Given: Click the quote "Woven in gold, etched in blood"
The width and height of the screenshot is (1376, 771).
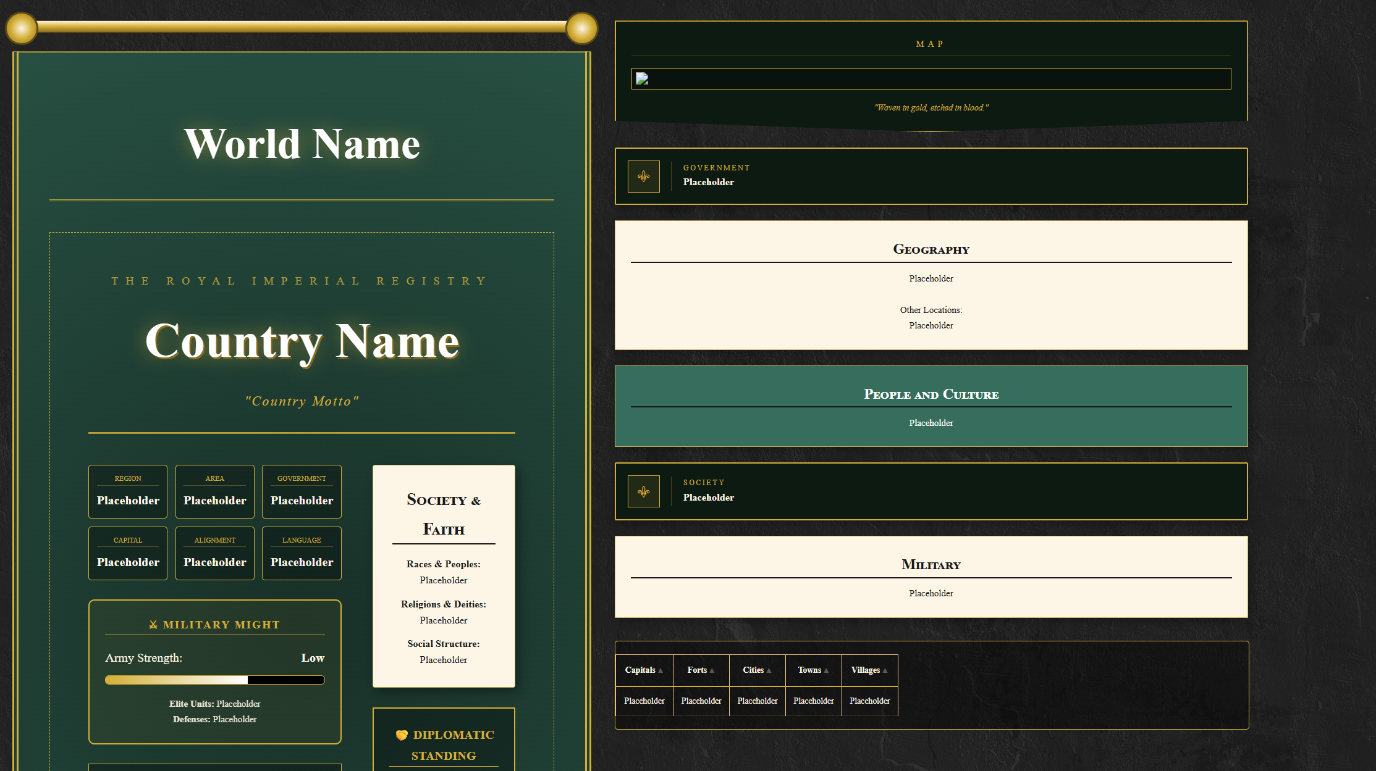Looking at the screenshot, I should [x=931, y=107].
